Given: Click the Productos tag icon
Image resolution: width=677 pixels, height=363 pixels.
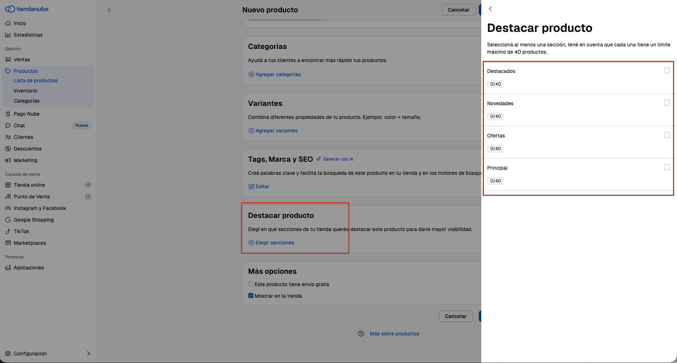Looking at the screenshot, I should point(8,71).
